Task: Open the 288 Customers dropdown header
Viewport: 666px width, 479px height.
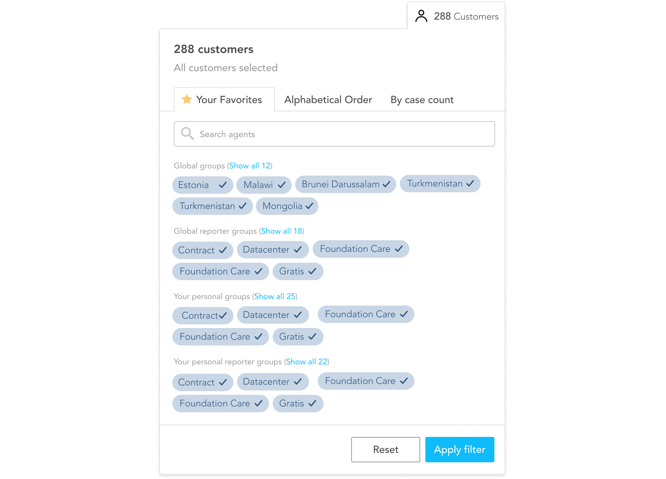Action: (x=456, y=16)
